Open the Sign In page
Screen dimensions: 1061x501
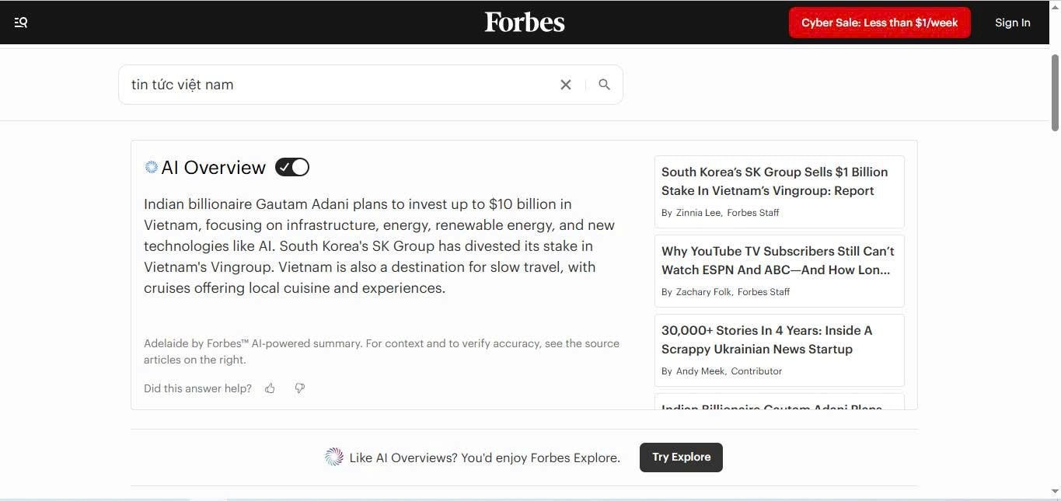pos(1012,23)
